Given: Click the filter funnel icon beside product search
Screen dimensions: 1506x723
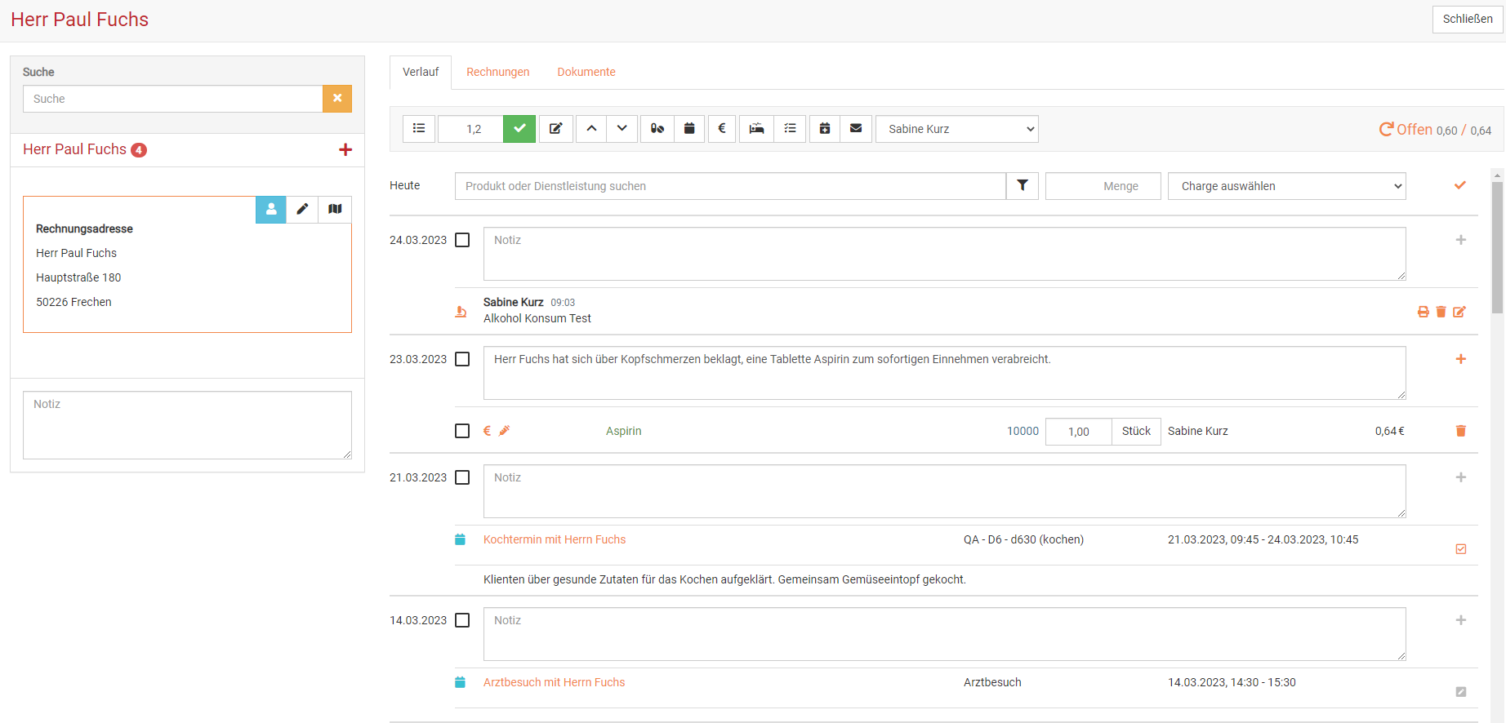Looking at the screenshot, I should coord(1022,186).
